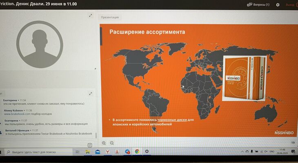Click the slide title Расширение ассортимента

click(x=147, y=32)
